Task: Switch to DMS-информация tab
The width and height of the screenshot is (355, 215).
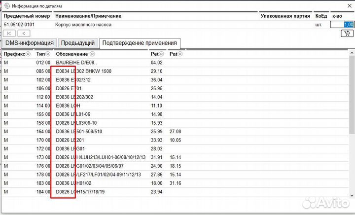Action: click(x=29, y=43)
